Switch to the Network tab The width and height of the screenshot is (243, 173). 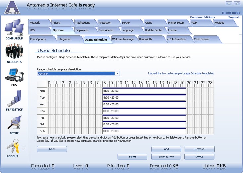[39, 23]
